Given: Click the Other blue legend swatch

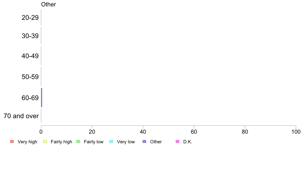Looking at the screenshot, I should point(144,142).
